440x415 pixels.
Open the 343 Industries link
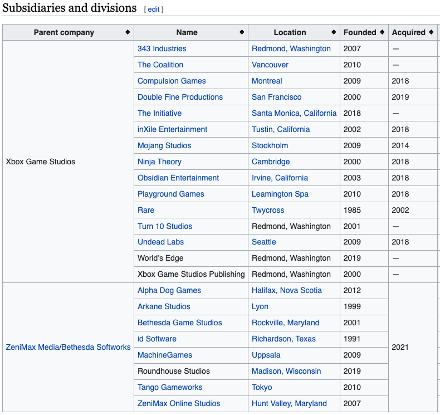click(x=162, y=48)
